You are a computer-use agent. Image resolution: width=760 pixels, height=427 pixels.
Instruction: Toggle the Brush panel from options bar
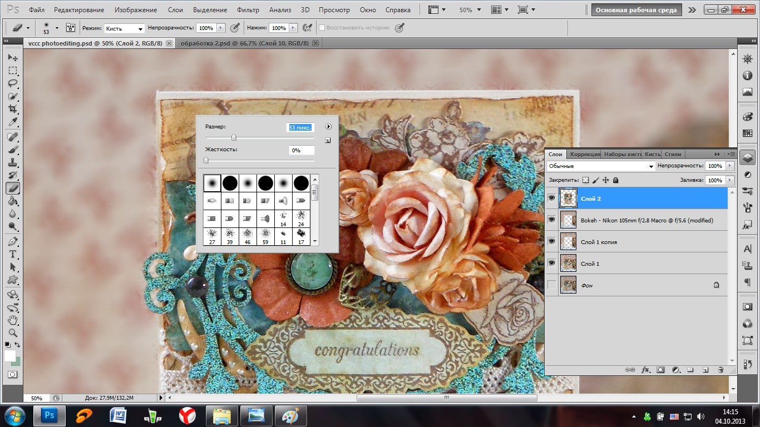(71, 28)
